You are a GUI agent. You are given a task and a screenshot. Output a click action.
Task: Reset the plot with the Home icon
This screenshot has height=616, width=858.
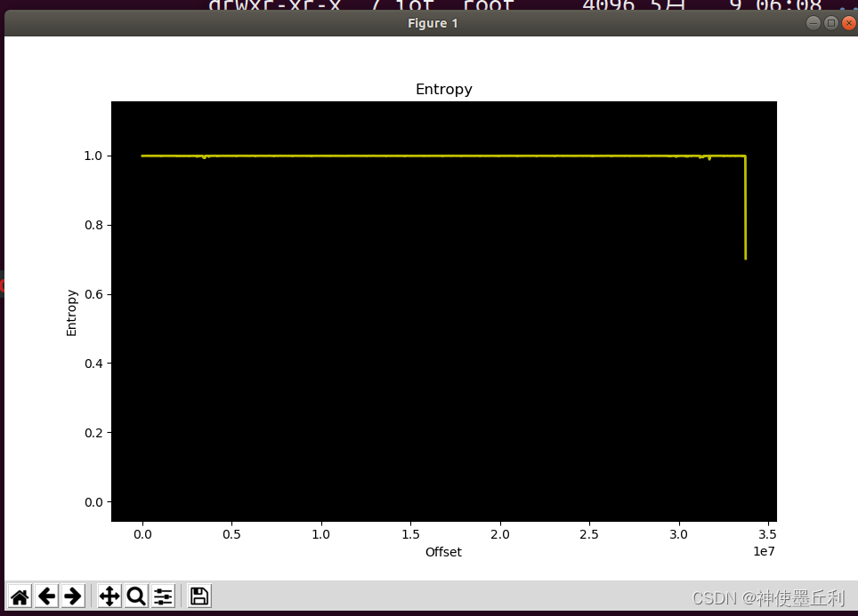point(20,596)
